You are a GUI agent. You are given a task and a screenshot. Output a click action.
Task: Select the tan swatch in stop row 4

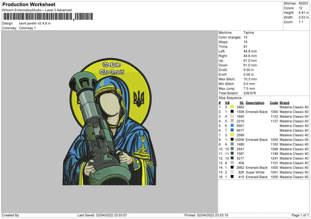pyautogui.click(x=232, y=121)
